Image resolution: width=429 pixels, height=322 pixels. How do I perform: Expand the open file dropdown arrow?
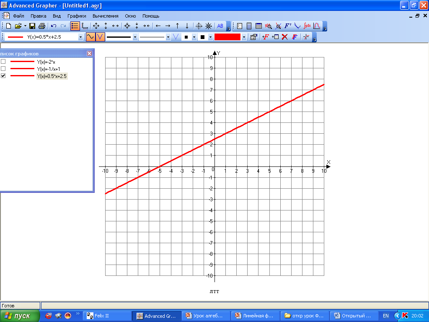[x=25, y=26]
